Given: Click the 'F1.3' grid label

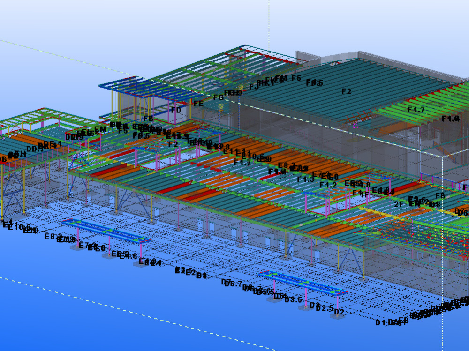Looking at the screenshot, I should click(x=306, y=179).
